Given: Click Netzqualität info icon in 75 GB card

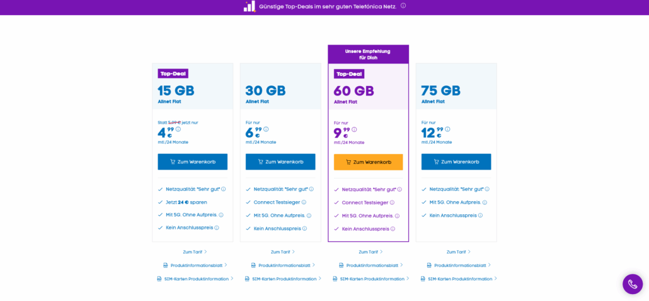Looking at the screenshot, I should point(487,189).
